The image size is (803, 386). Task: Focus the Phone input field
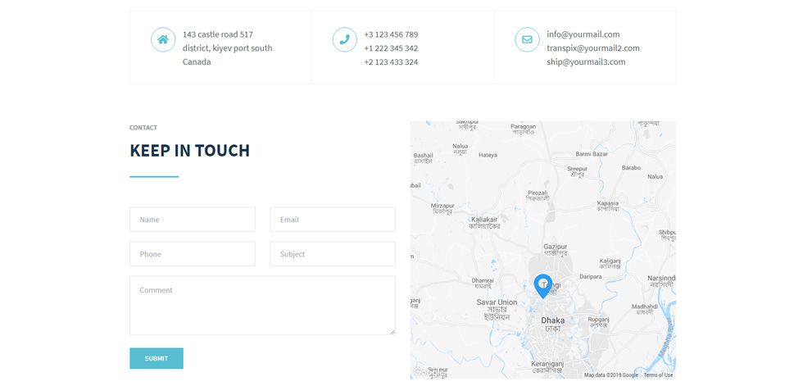tap(193, 254)
